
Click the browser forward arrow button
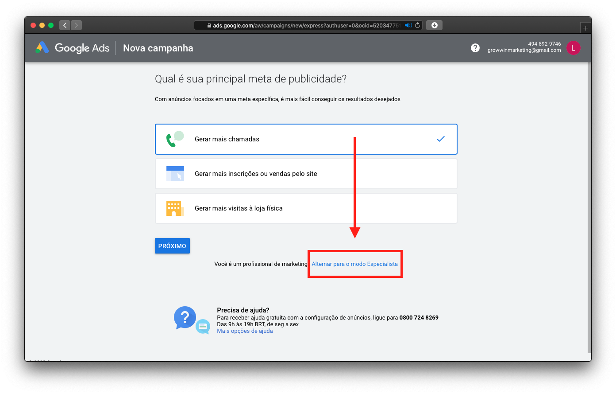[76, 25]
